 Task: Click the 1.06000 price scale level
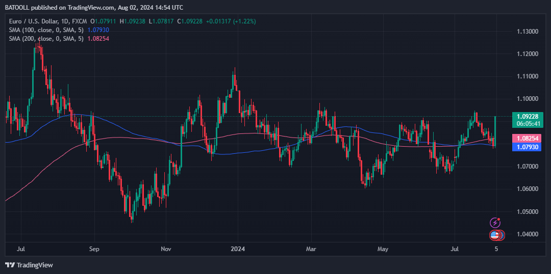[x=527, y=189]
